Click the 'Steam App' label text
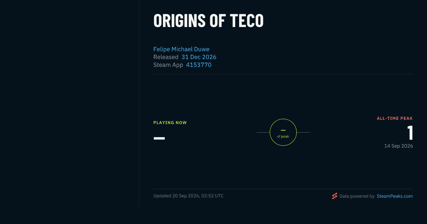Image resolution: width=427 pixels, height=224 pixels. pyautogui.click(x=168, y=65)
